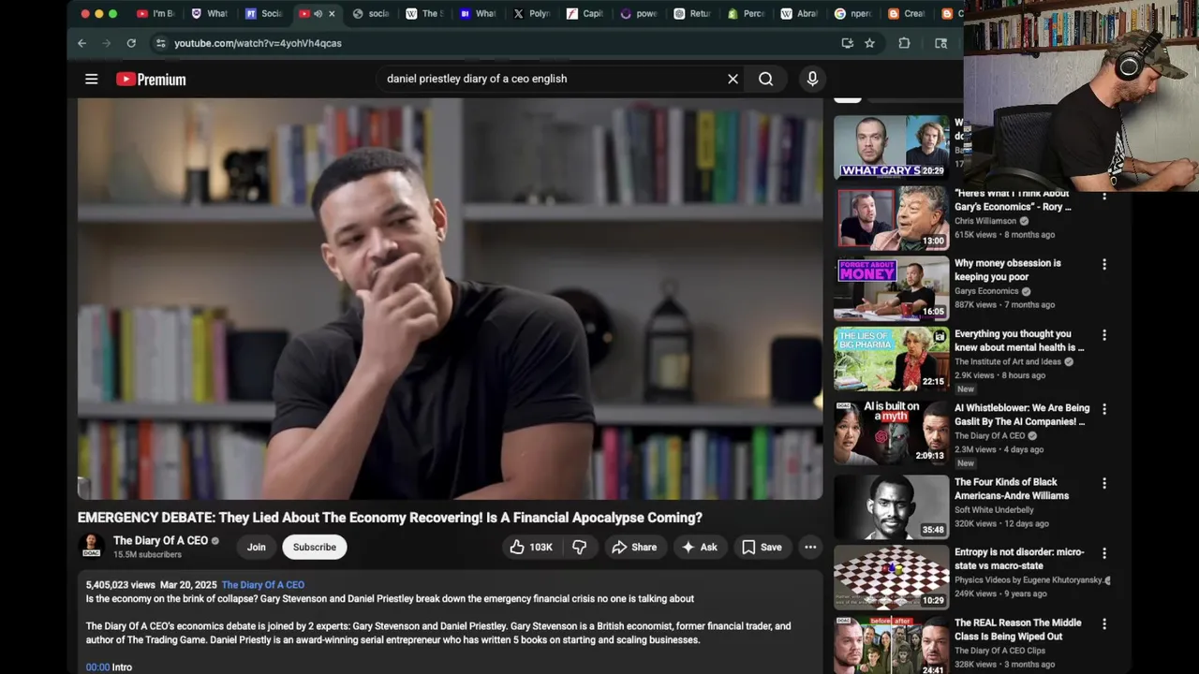Open The Diary Of A CEO channel avatar
Image resolution: width=1199 pixels, height=674 pixels.
(x=92, y=546)
